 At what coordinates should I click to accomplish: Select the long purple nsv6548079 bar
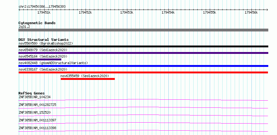143,53
